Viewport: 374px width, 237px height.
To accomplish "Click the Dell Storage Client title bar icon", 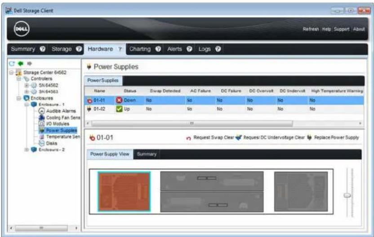I will pos(9,10).
